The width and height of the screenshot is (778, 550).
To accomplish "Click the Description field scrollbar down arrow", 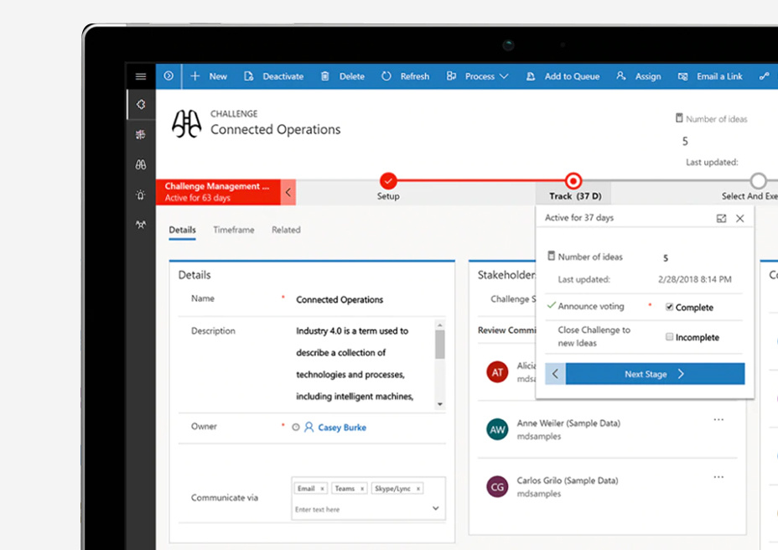I will click(440, 404).
